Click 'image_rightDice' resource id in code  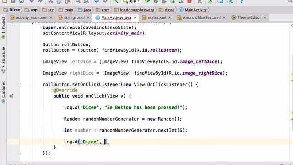coord(202,73)
